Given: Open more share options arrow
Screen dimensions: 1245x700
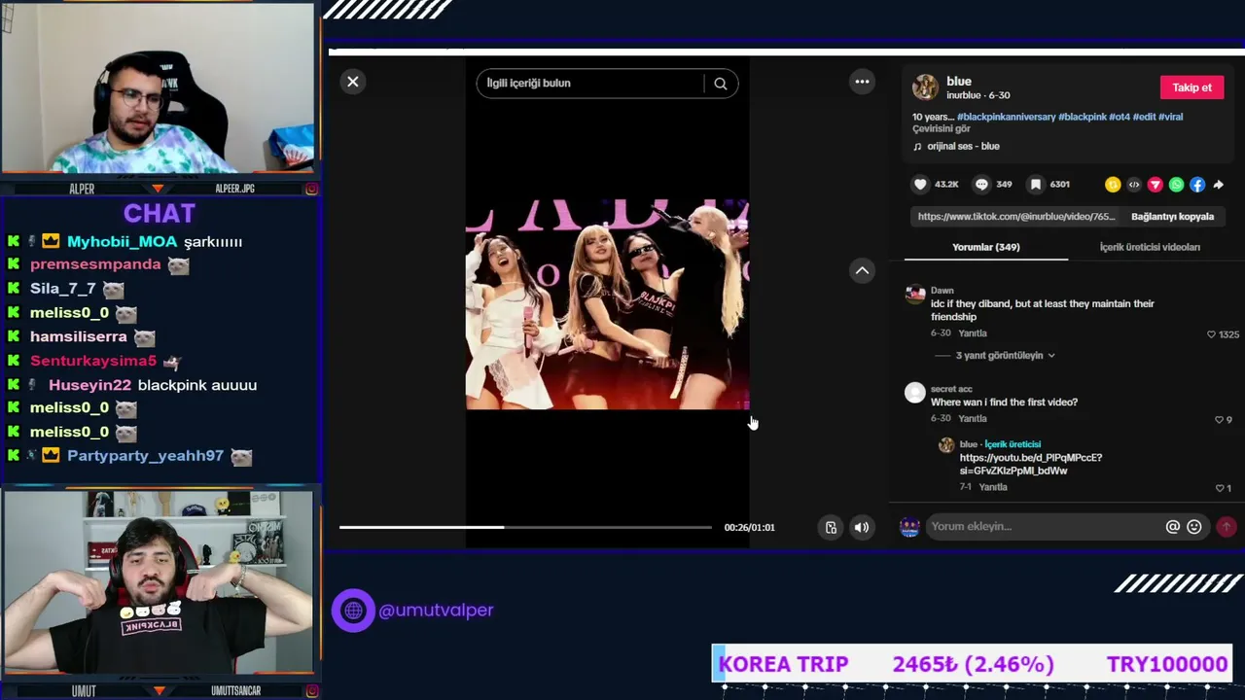Looking at the screenshot, I should (1218, 185).
